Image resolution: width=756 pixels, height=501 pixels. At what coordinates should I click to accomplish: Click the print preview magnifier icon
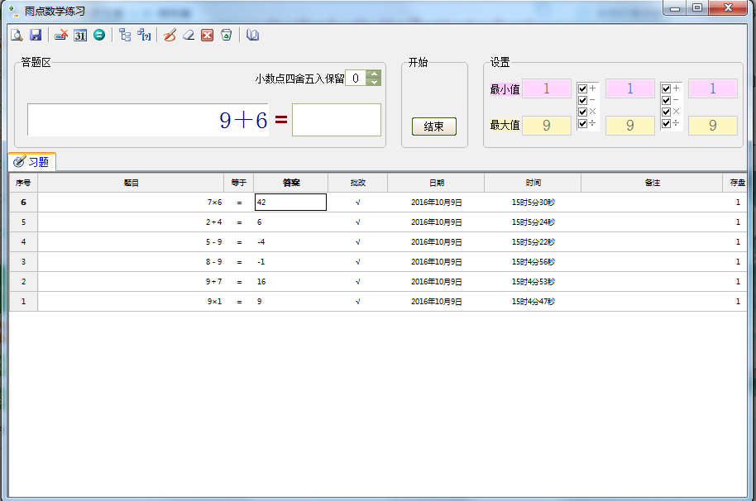17,35
